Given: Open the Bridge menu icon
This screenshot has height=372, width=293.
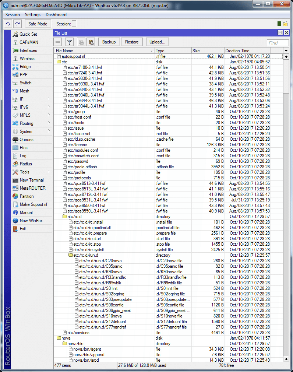Looking at the screenshot, I should pyautogui.click(x=15, y=67).
